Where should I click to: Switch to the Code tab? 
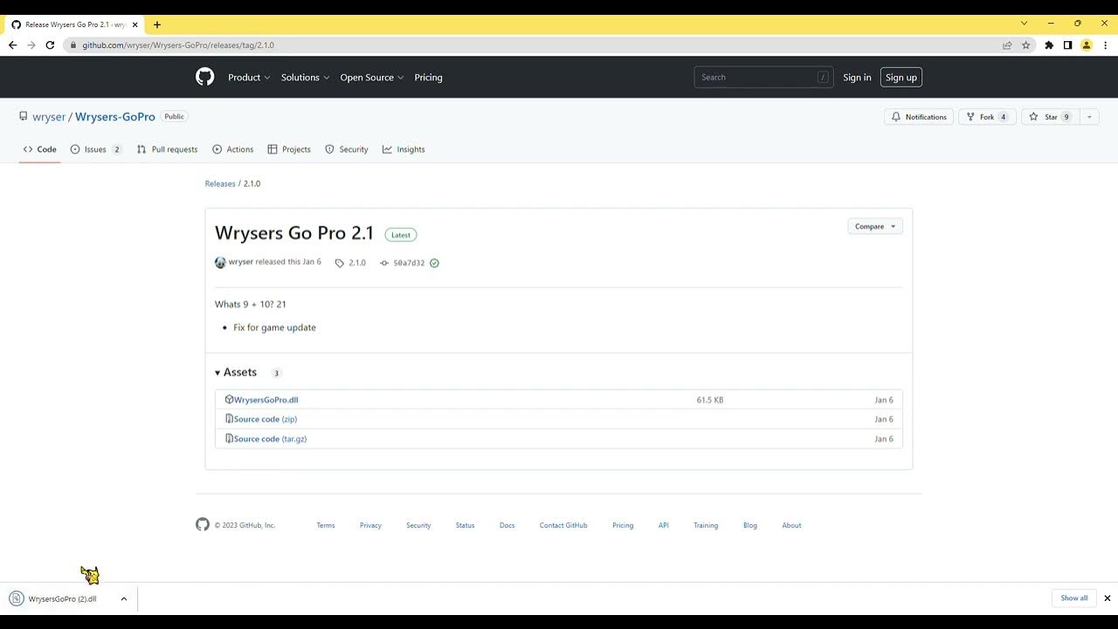(40, 149)
